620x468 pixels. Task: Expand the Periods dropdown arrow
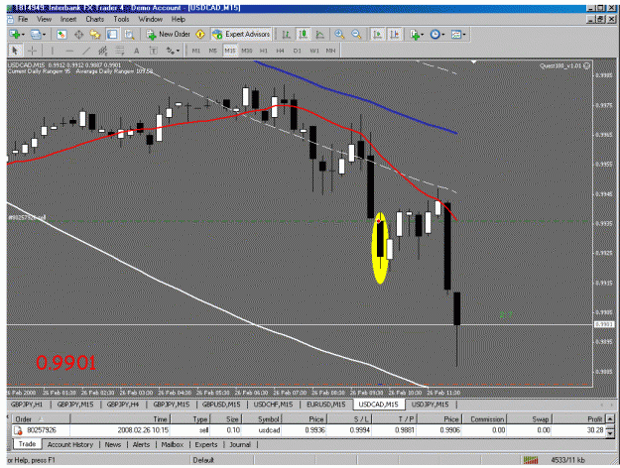point(443,35)
